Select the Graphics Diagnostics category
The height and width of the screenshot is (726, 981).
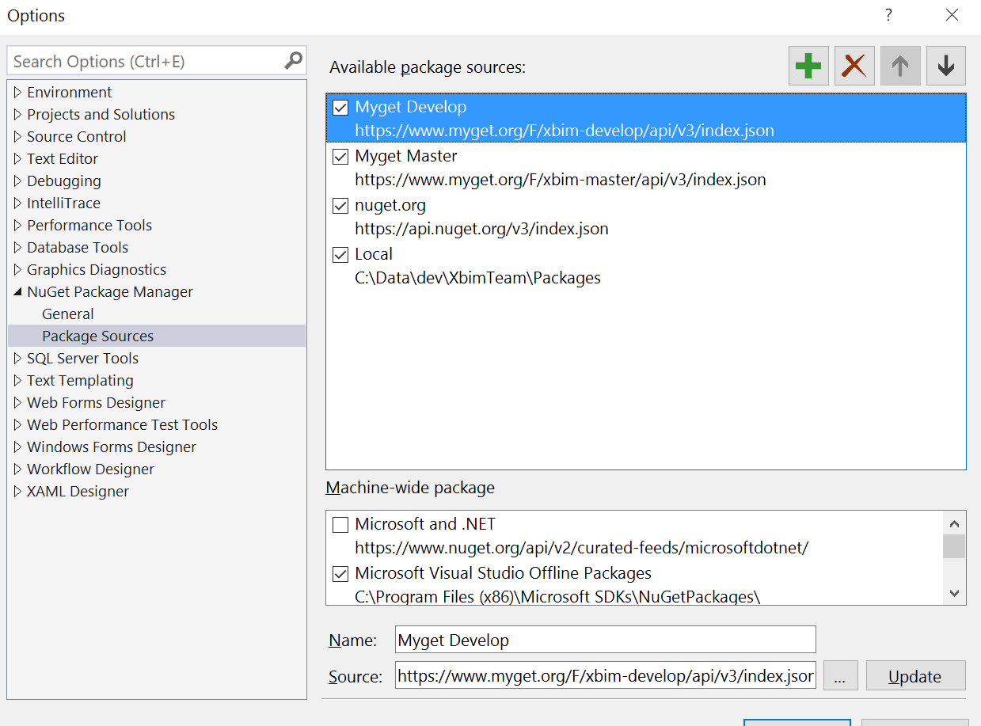97,270
